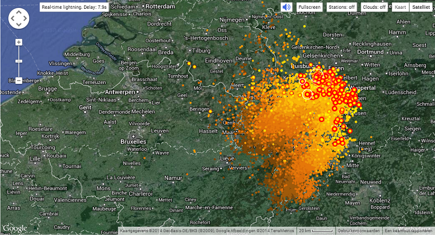
Task: Click the Gent city label
Action: click(x=85, y=107)
